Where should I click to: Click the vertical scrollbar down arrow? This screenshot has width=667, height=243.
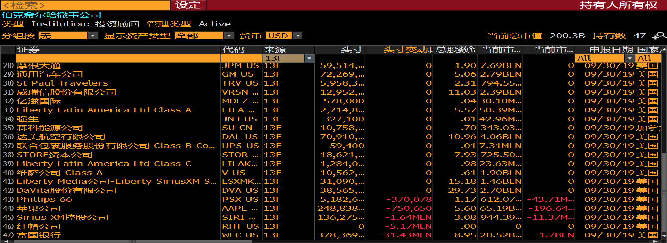coord(664,236)
